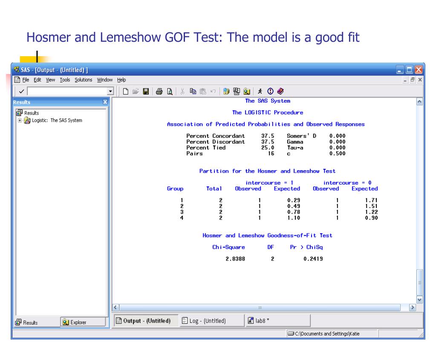
Task: Click the document icon left of File menu
Action: coord(17,80)
